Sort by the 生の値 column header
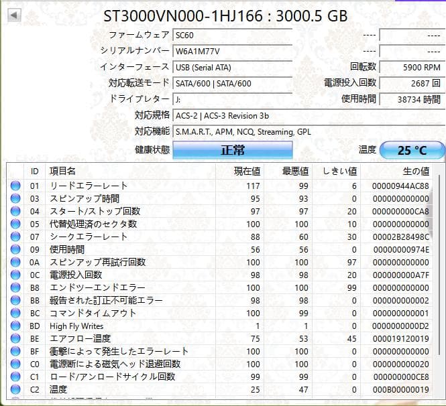The height and width of the screenshot is (406, 446). point(397,172)
